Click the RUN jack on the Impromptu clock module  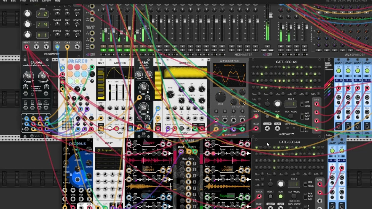pos(36,47)
